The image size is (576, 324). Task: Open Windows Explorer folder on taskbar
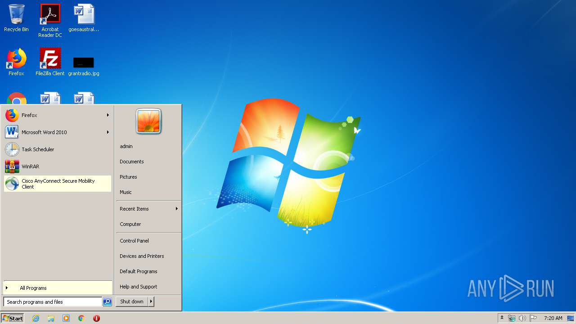pos(51,318)
